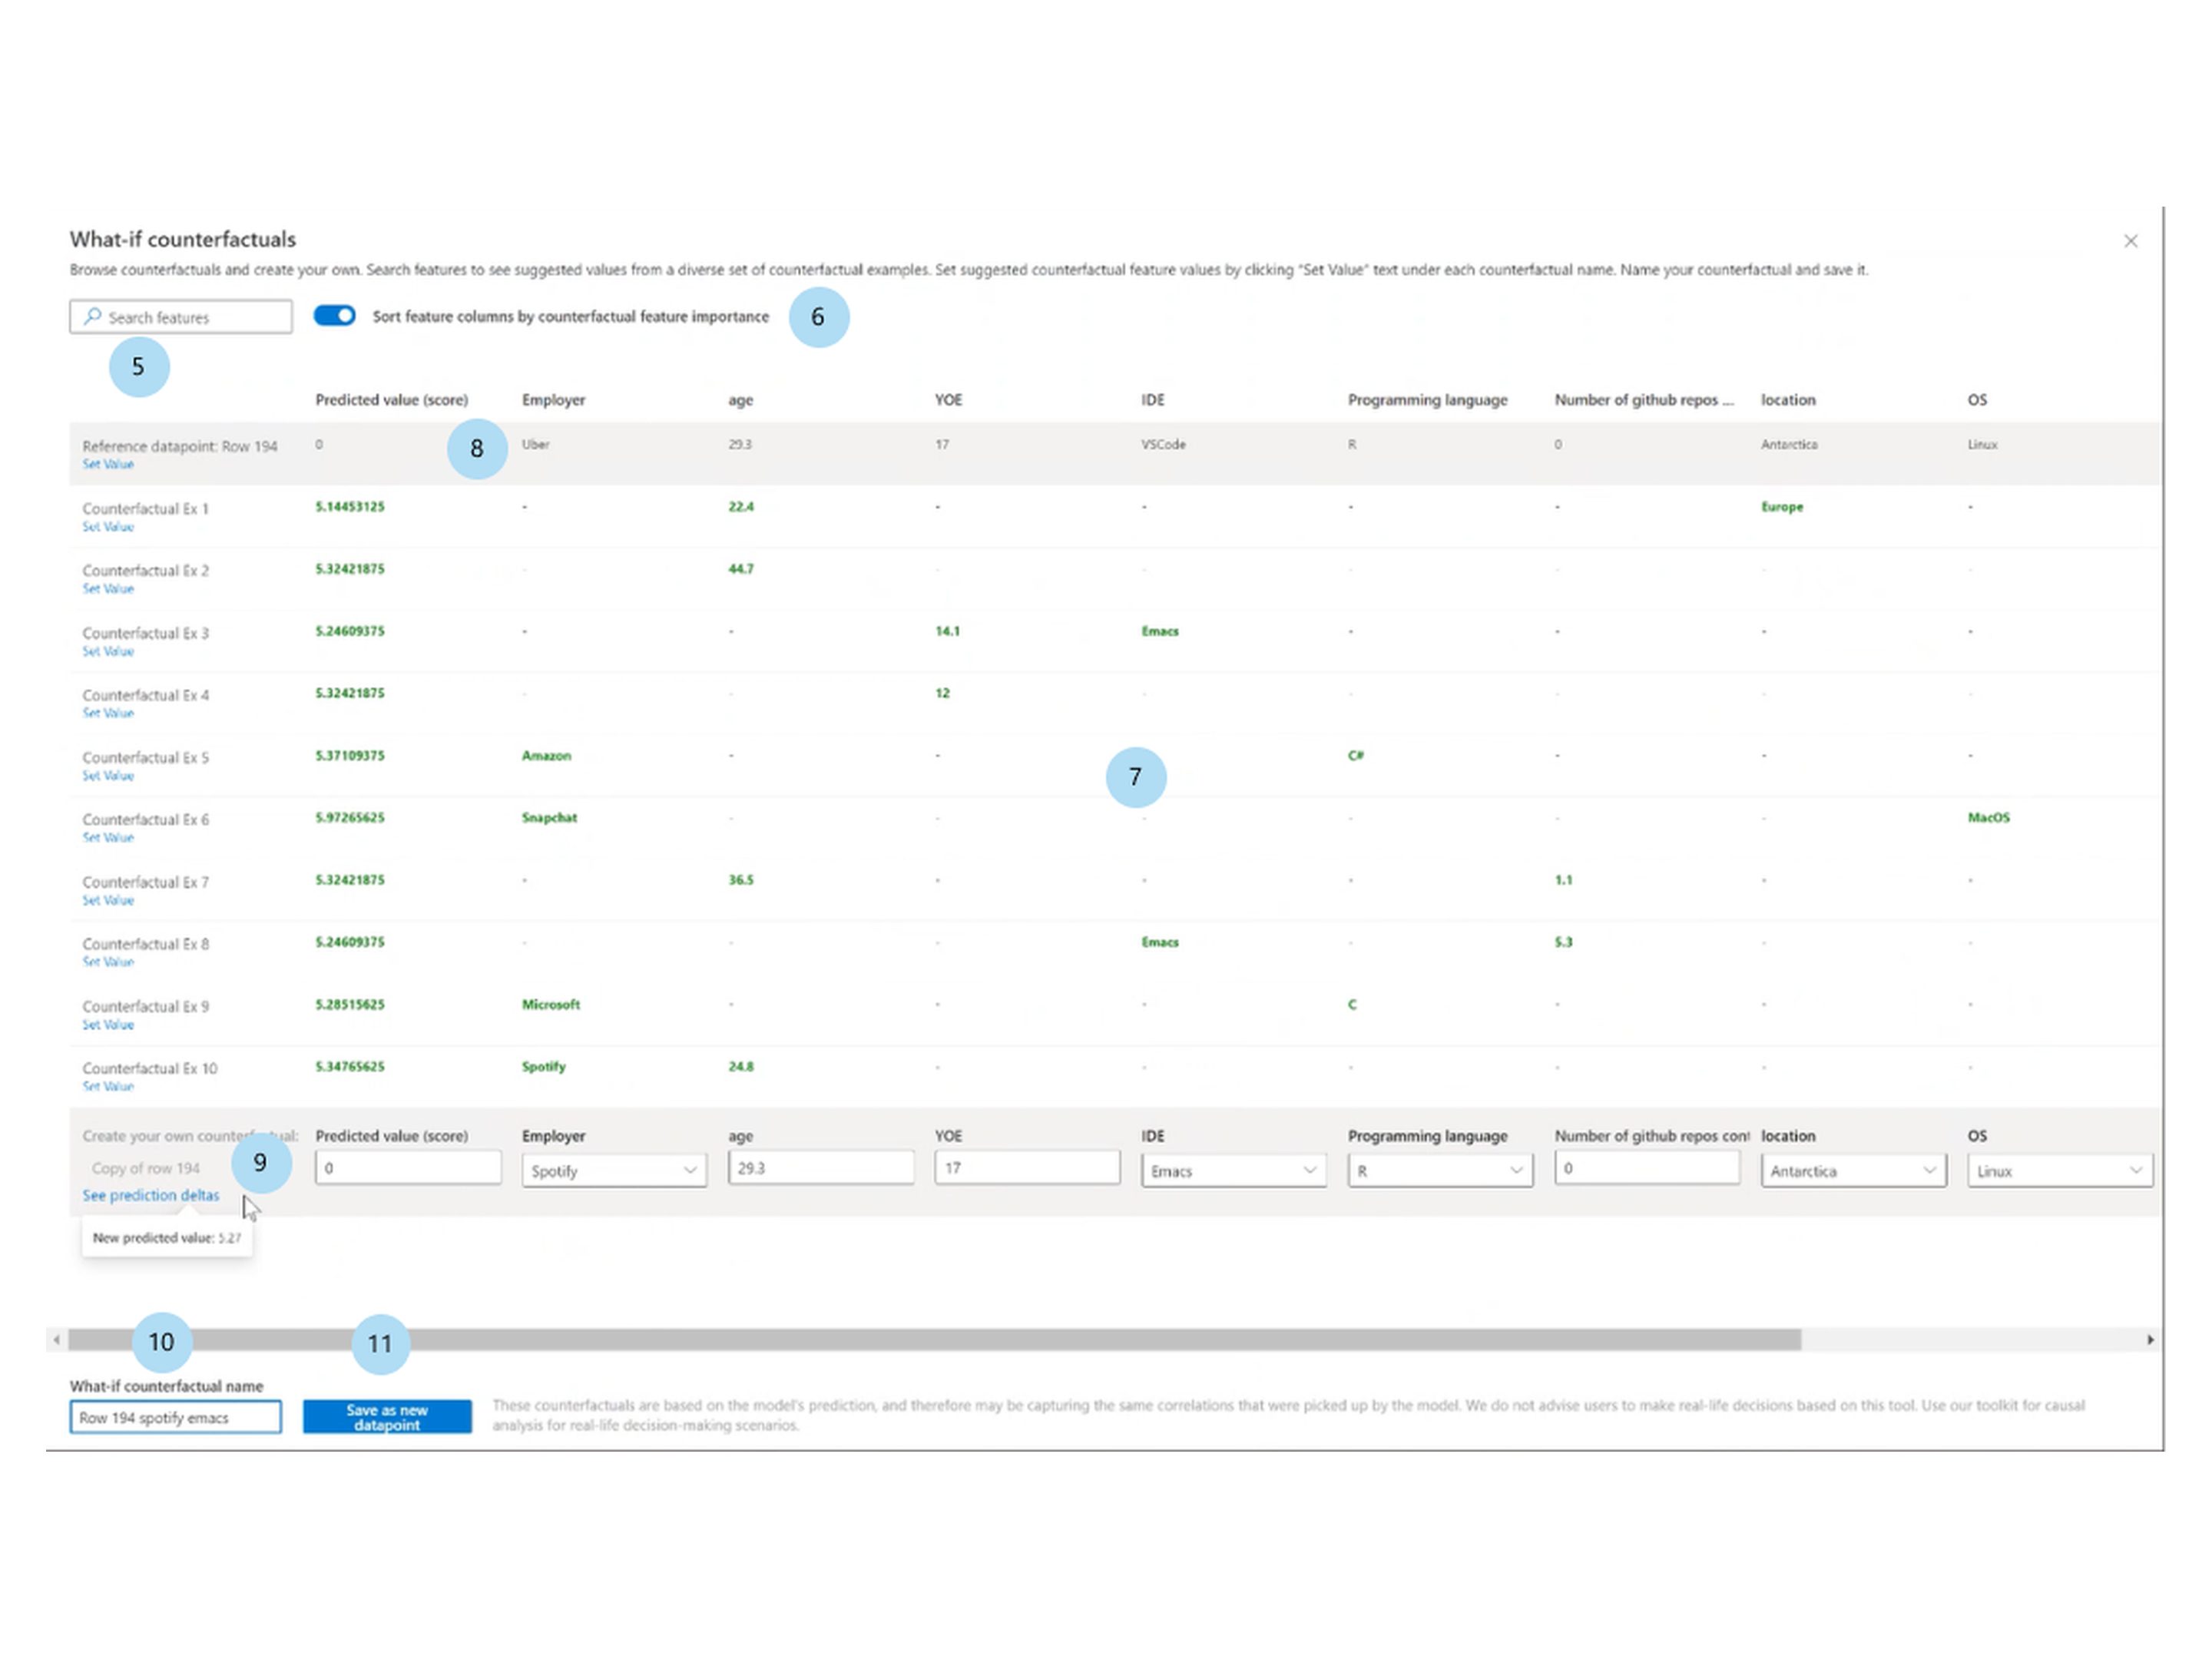
Task: Set Value for Reference datapoint Row 194
Action: coord(108,464)
